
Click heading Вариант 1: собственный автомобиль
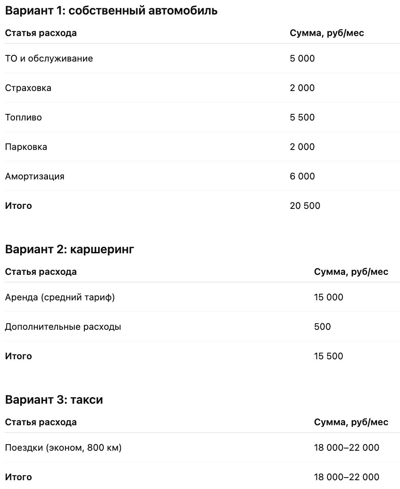click(x=111, y=11)
